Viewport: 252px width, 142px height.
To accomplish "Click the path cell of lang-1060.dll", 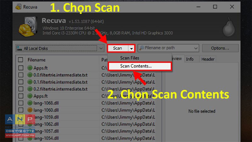I will pos(128,110).
